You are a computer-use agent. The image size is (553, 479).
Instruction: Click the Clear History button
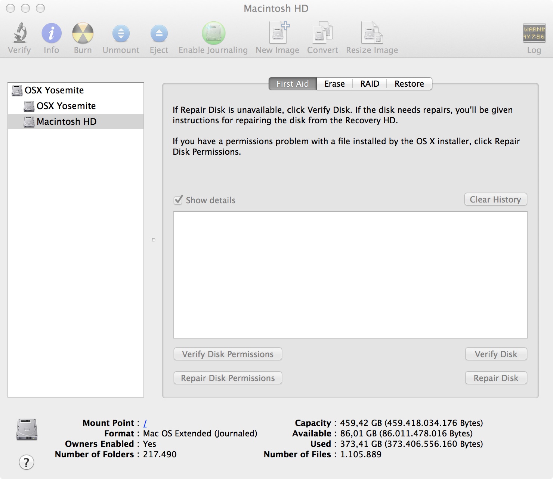pyautogui.click(x=495, y=200)
